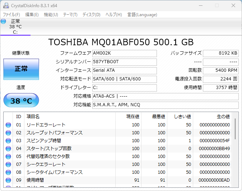
Task: Click the ファームウェア AM002K field
Action: pos(124,53)
